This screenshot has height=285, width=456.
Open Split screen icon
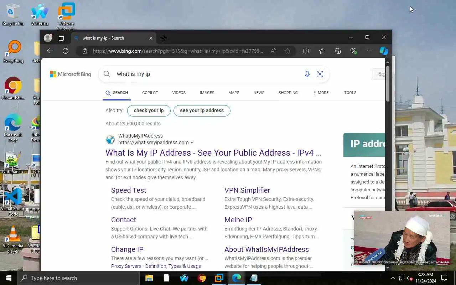(x=306, y=51)
